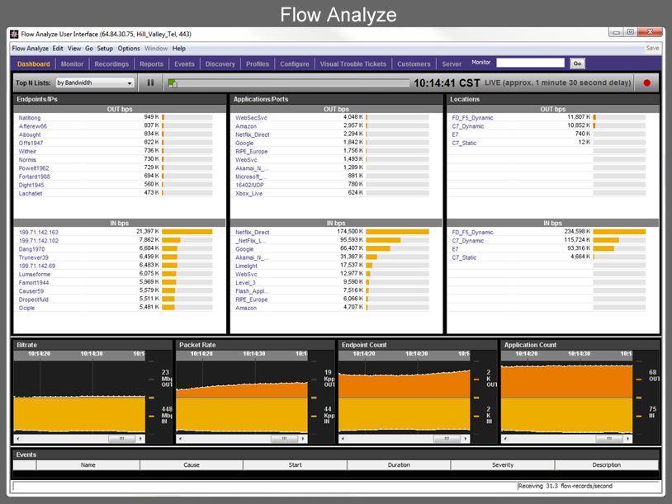Click the red record indicator button
Image resolution: width=672 pixels, height=504 pixels.
tap(646, 82)
